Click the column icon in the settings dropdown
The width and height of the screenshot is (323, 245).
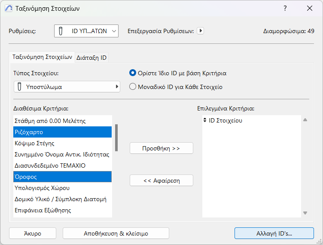(61, 31)
